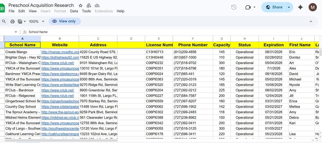The image size is (322, 143).
Task: Open the mango.mysdhc.org link
Action: [x=60, y=52]
